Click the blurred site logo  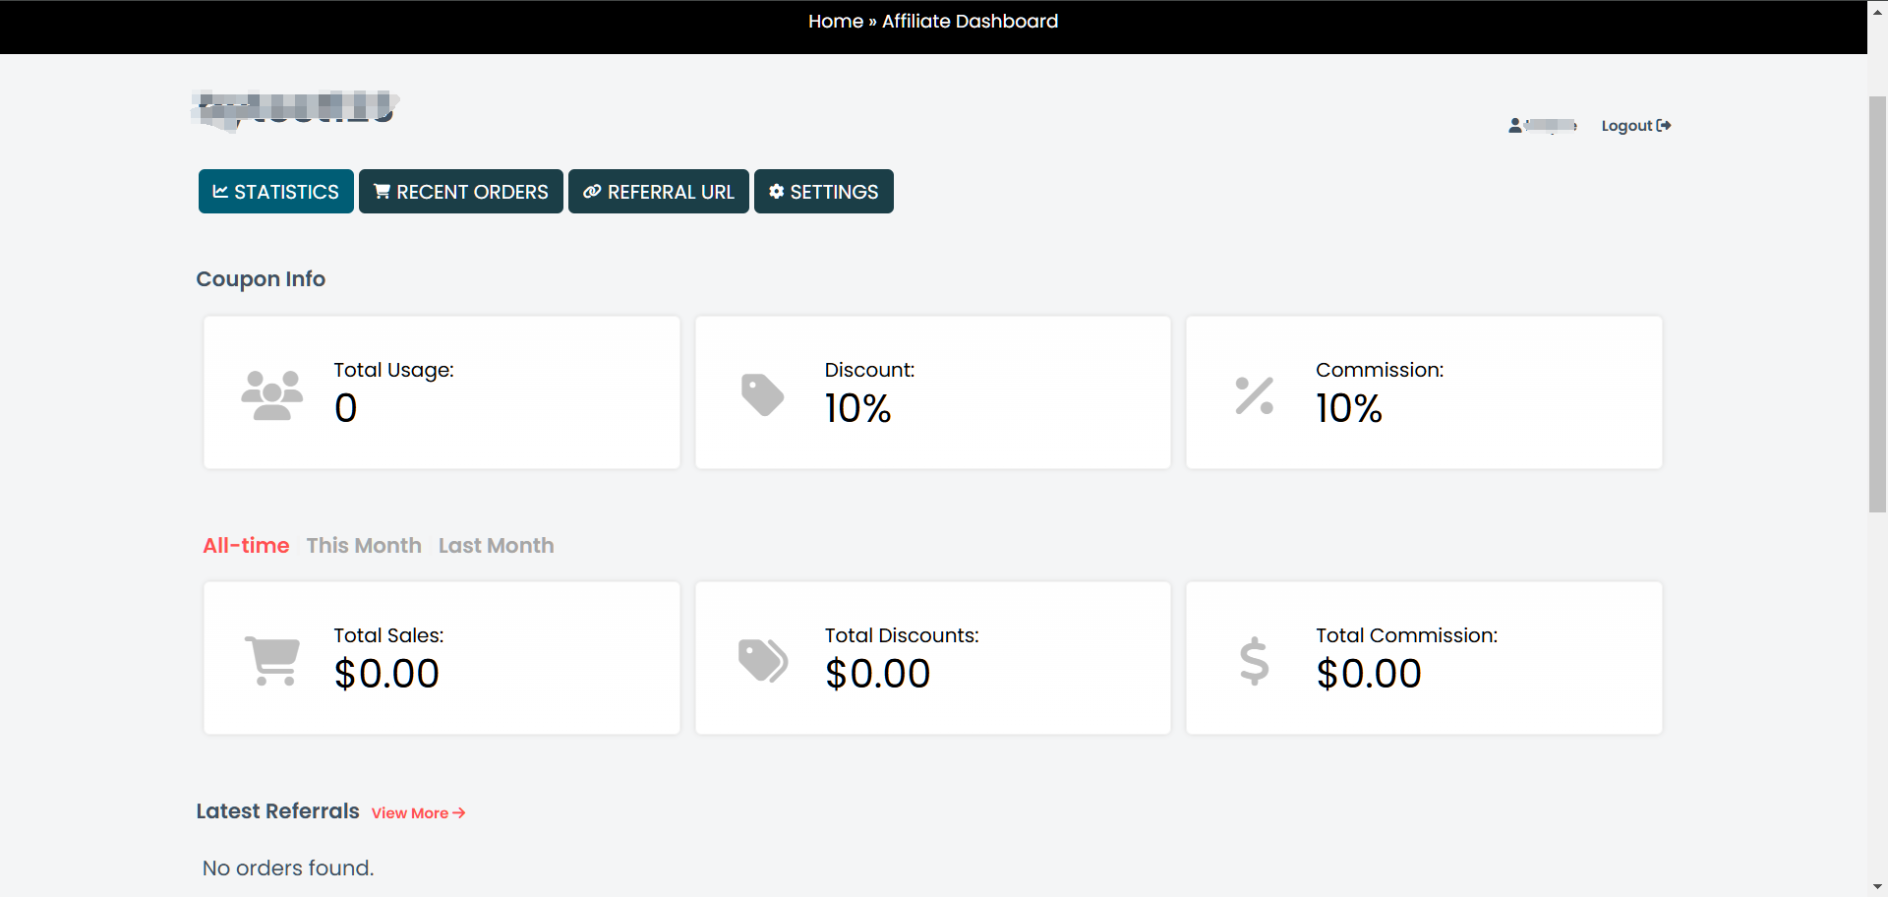(296, 109)
